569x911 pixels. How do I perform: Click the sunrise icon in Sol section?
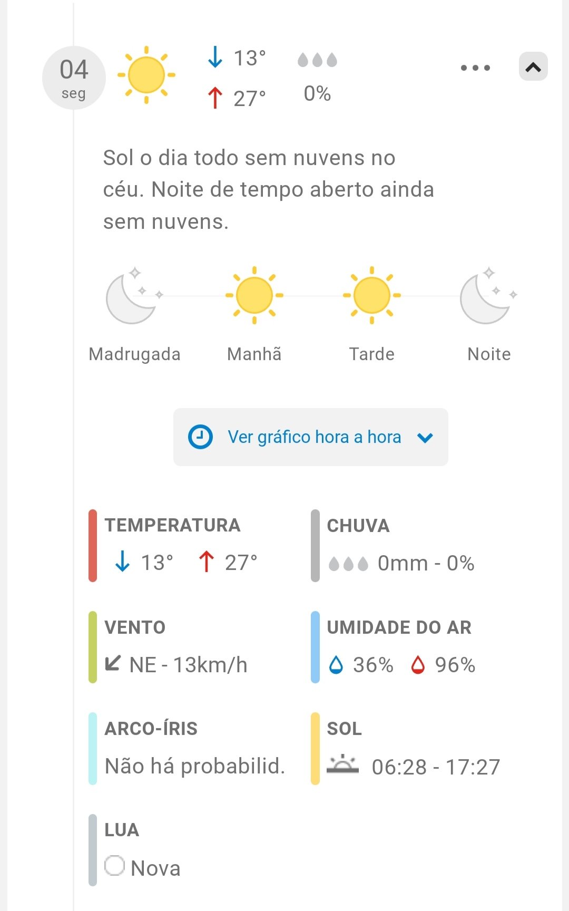click(342, 764)
